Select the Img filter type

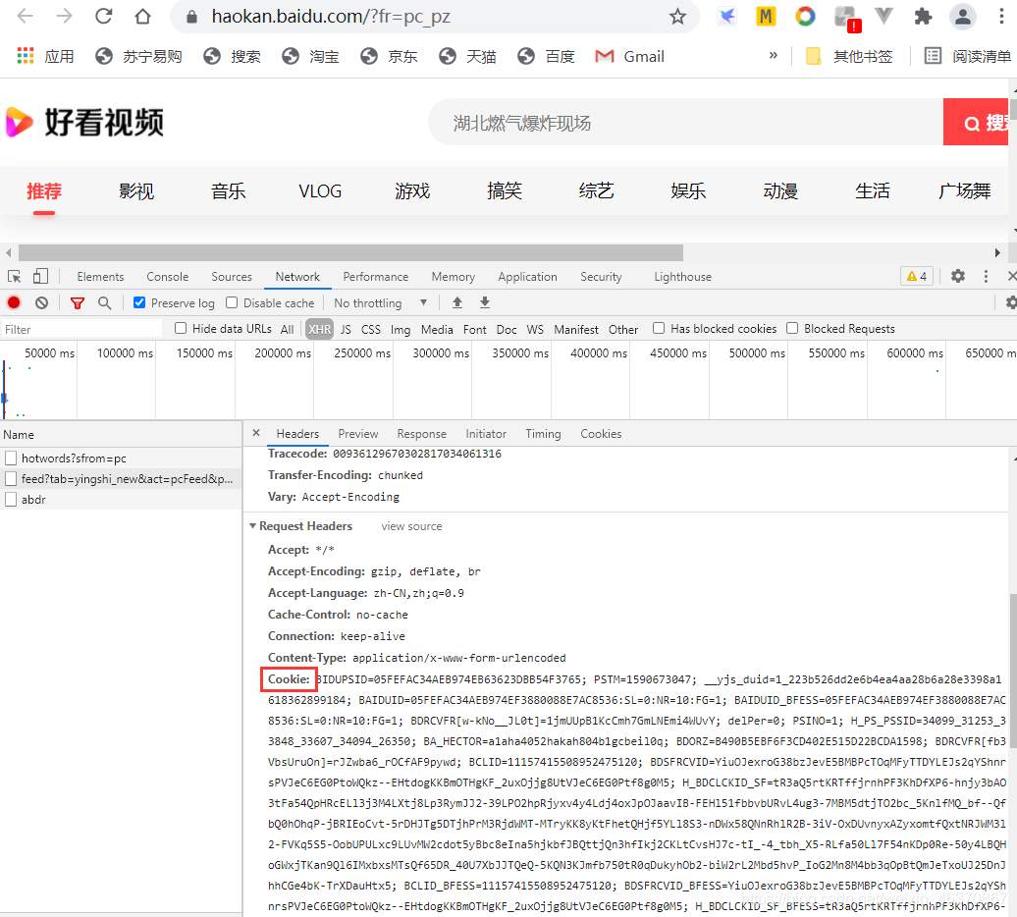[401, 330]
